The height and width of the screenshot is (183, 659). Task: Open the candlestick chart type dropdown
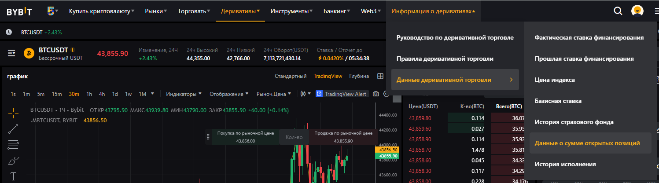tap(305, 94)
